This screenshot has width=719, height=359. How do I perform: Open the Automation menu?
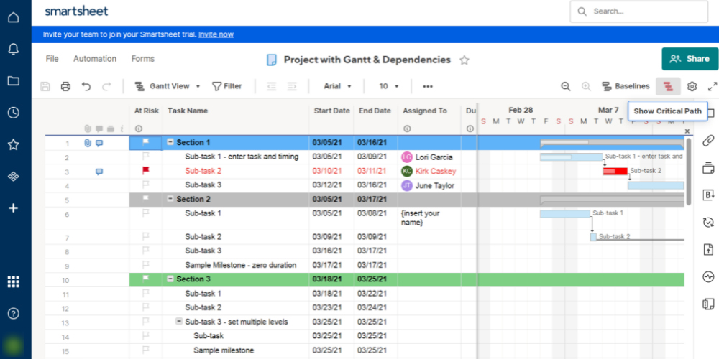(95, 59)
